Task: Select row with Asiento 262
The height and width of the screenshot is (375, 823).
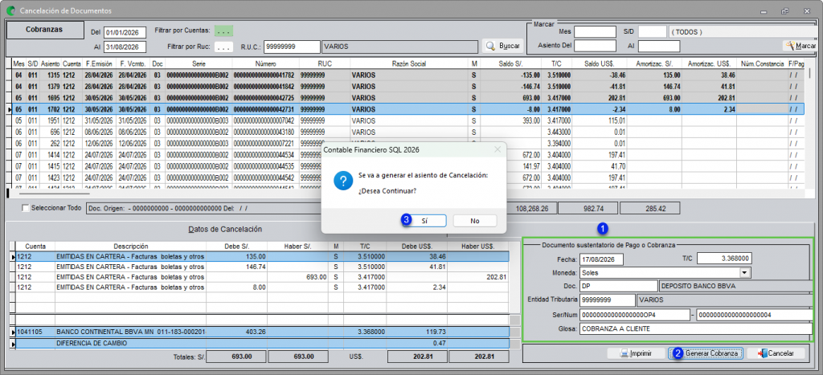Action: (x=407, y=143)
